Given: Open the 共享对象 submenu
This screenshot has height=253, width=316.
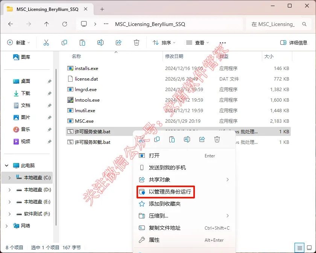Looking at the screenshot, I should (184, 180).
